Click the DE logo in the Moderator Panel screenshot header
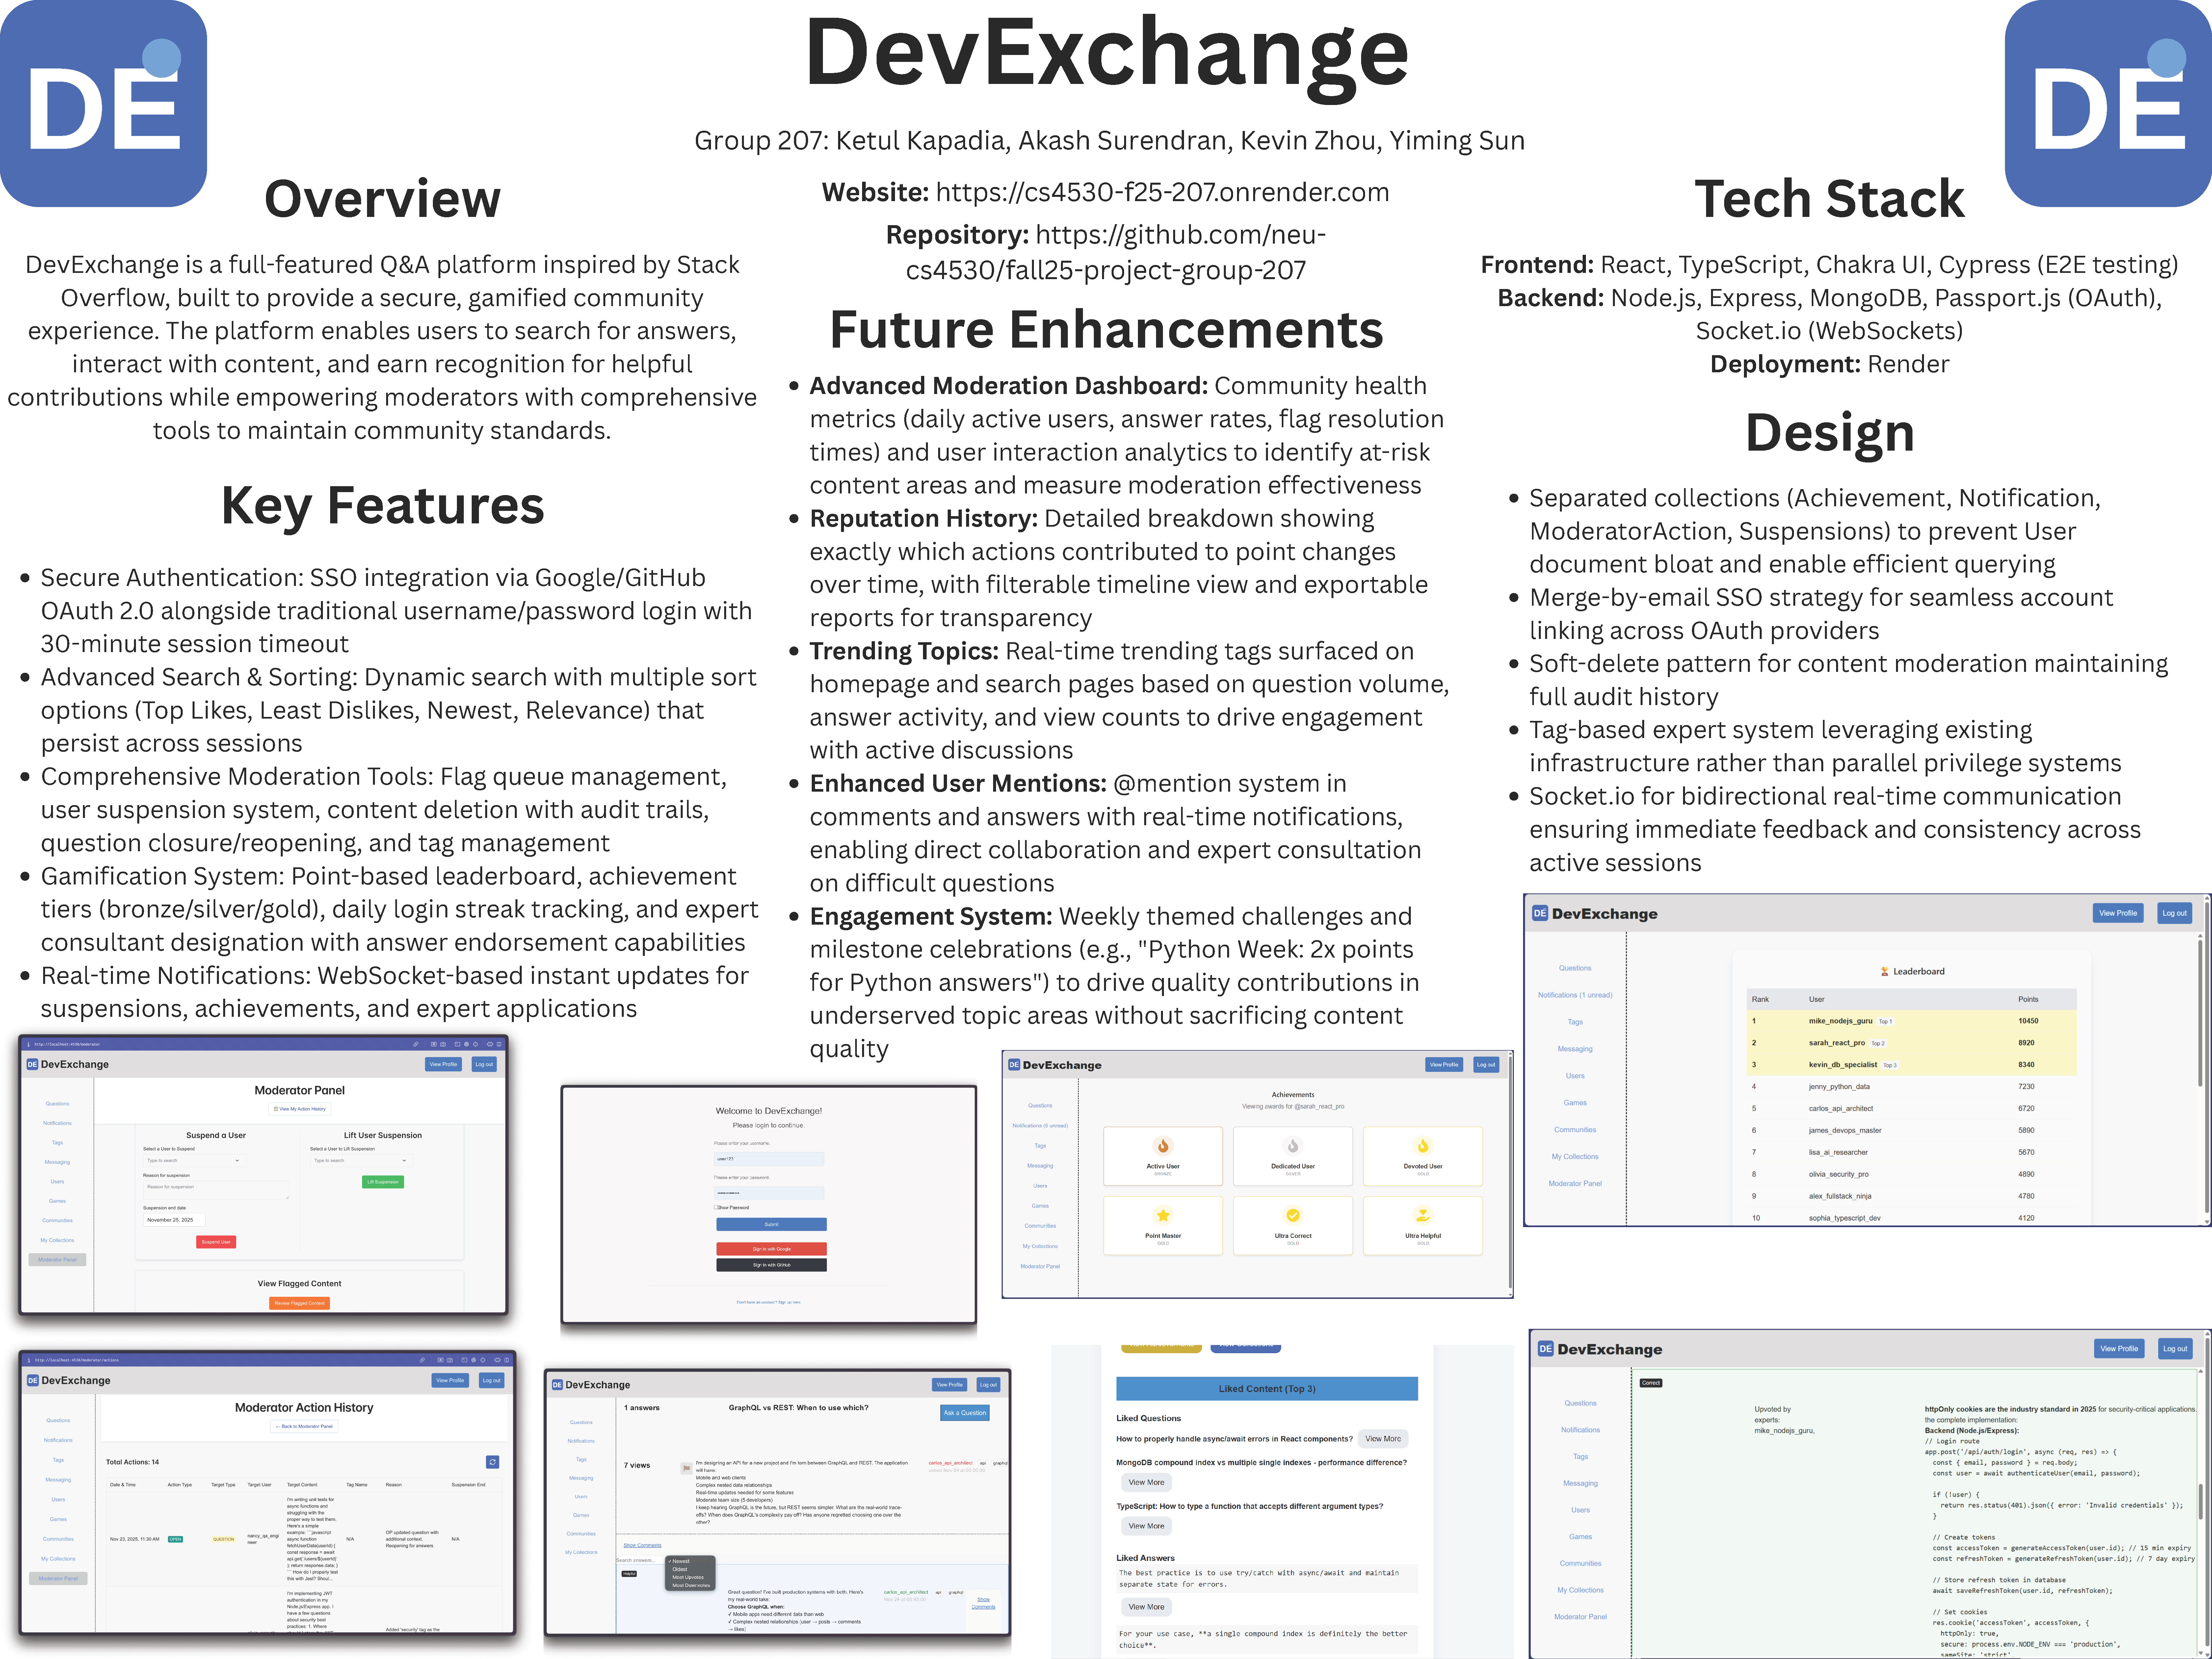 [32, 1064]
